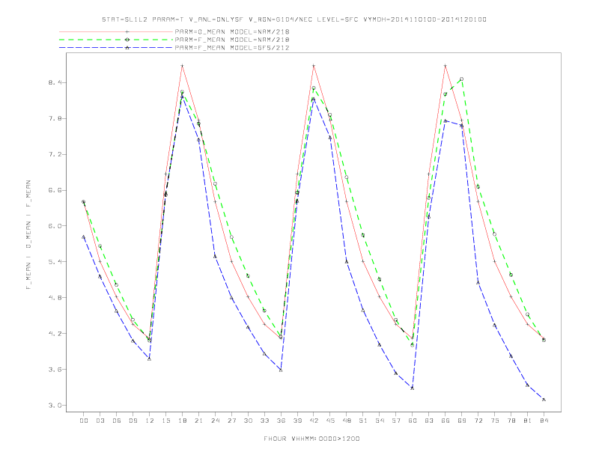This screenshot has height=458, width=593.
Task: Click the x-axis label 18
Action: pos(182,421)
